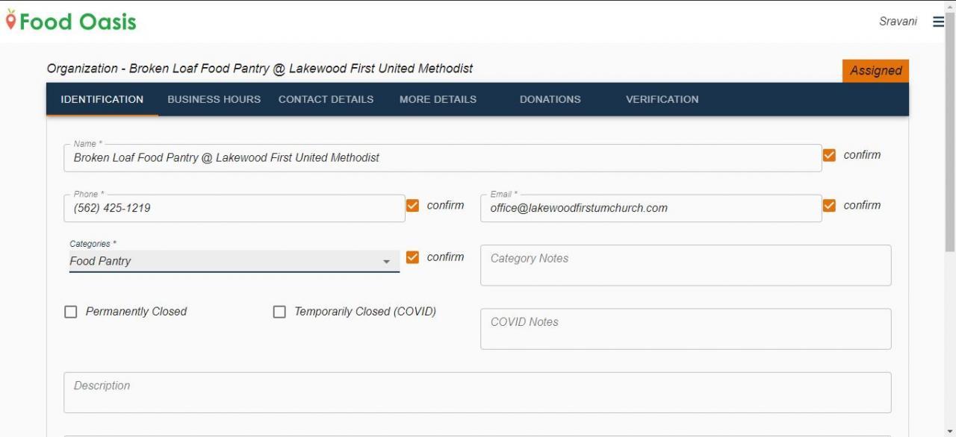
Task: Focus the Category Notes text field
Action: (686, 265)
